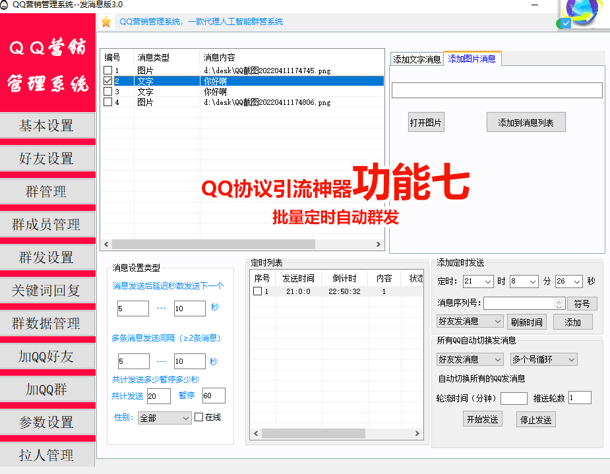Viewport: 610px width, 474px height.
Task: Open the hour (时) dropdown
Action: coord(488,281)
